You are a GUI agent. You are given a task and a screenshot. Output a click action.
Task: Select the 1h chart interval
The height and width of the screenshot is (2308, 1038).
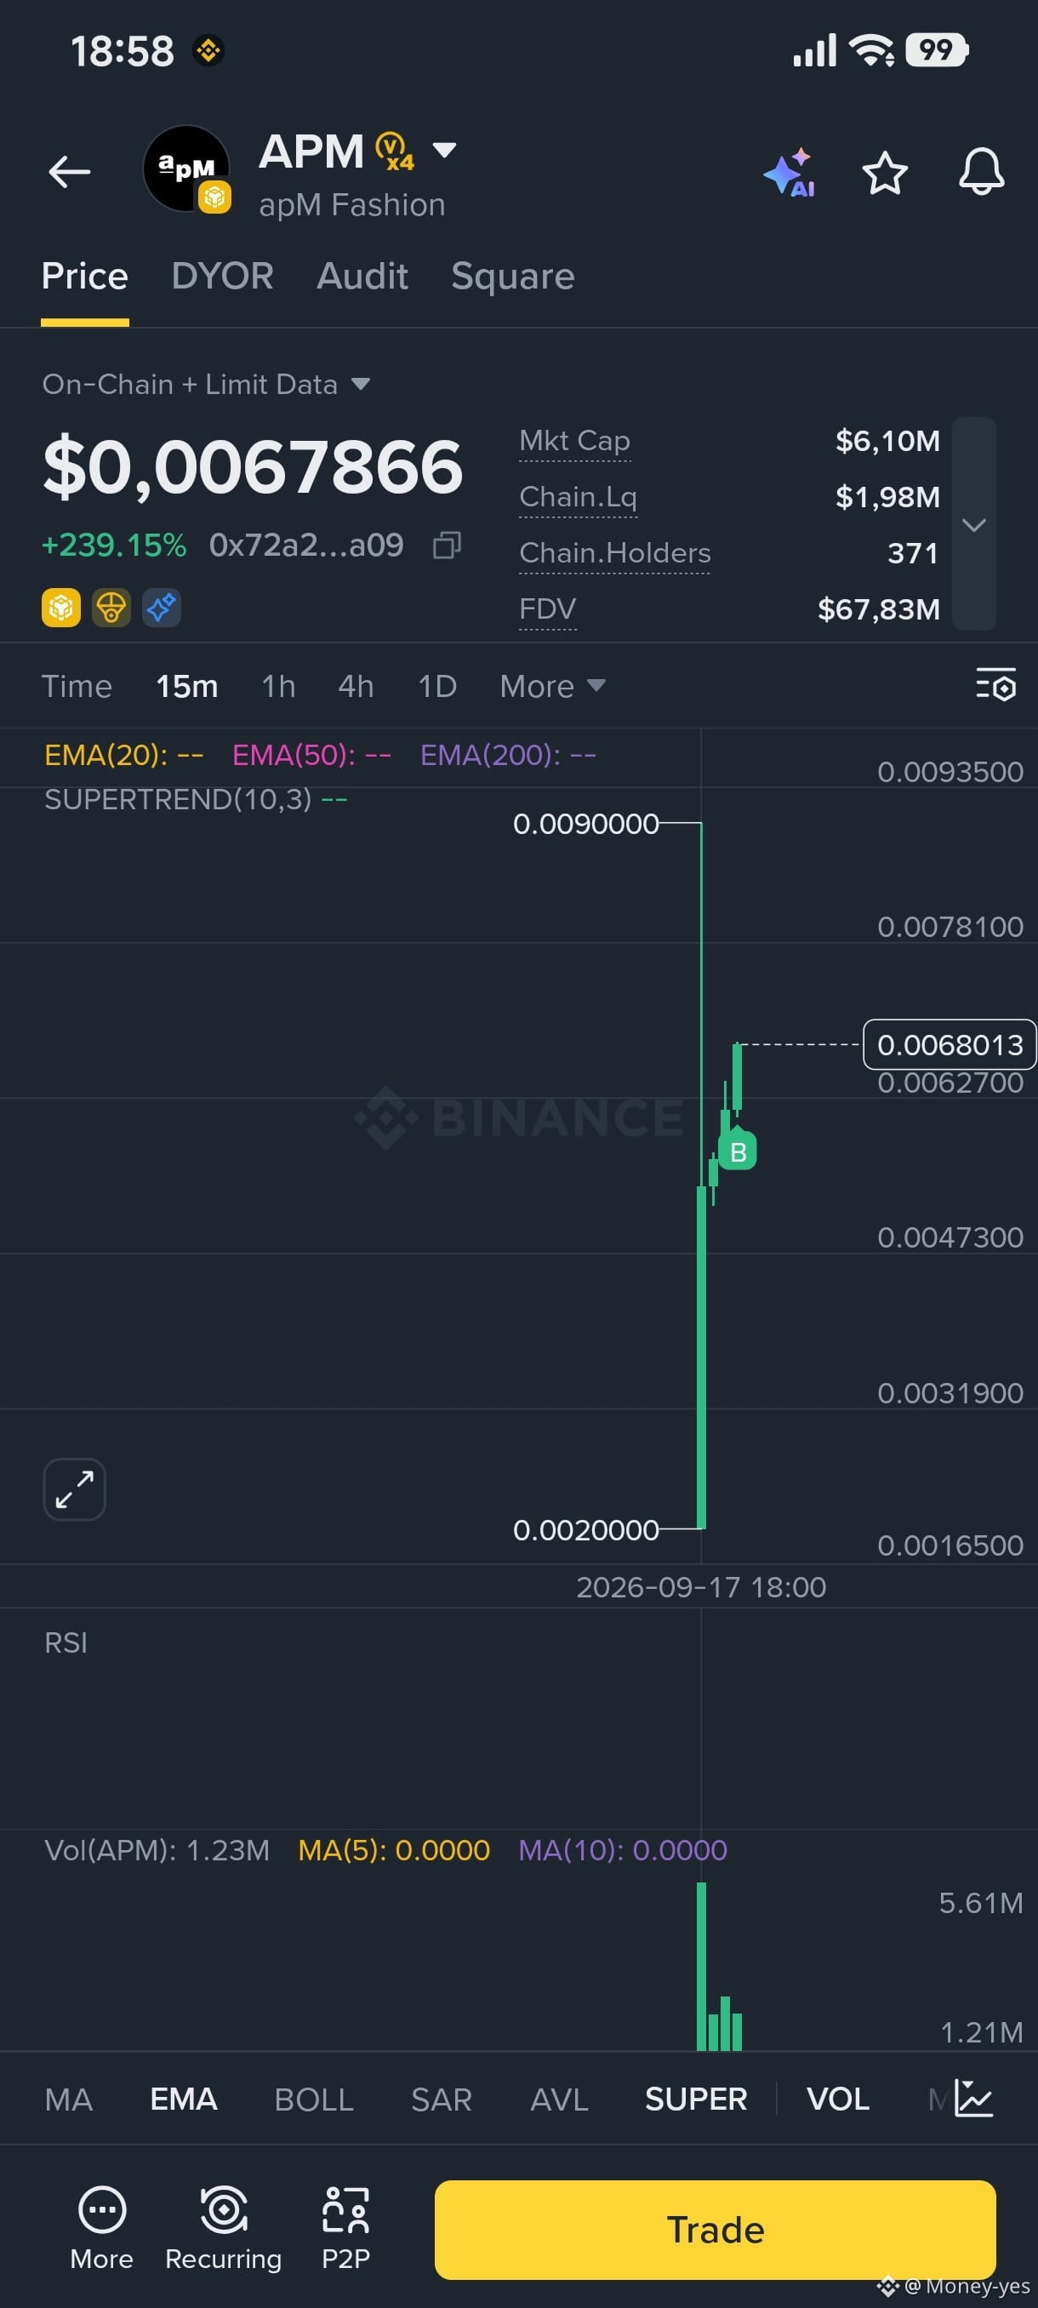point(278,686)
